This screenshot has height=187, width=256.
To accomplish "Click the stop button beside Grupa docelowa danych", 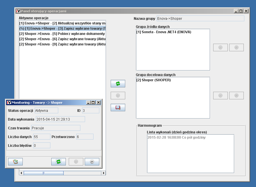I will (x=236, y=95).
